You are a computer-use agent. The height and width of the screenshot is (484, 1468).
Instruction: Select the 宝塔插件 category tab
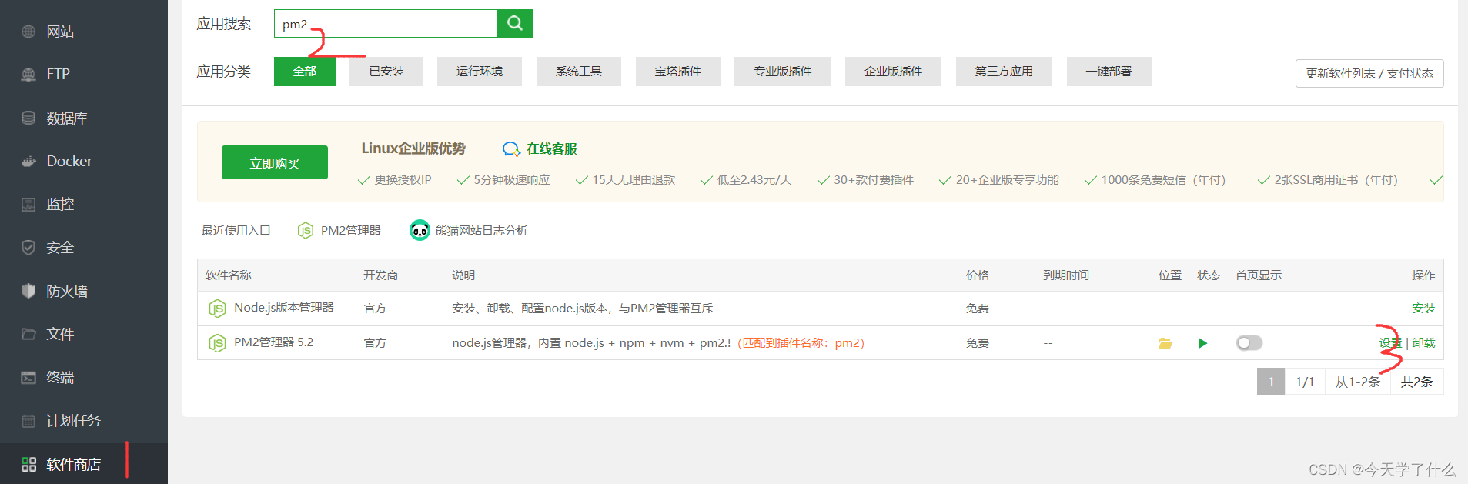point(678,72)
